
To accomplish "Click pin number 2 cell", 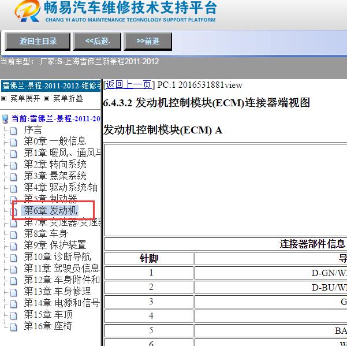I will [149, 287].
